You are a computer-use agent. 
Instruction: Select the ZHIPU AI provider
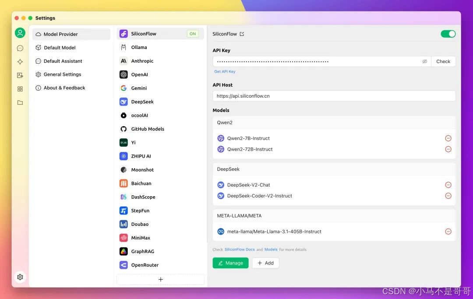point(160,156)
